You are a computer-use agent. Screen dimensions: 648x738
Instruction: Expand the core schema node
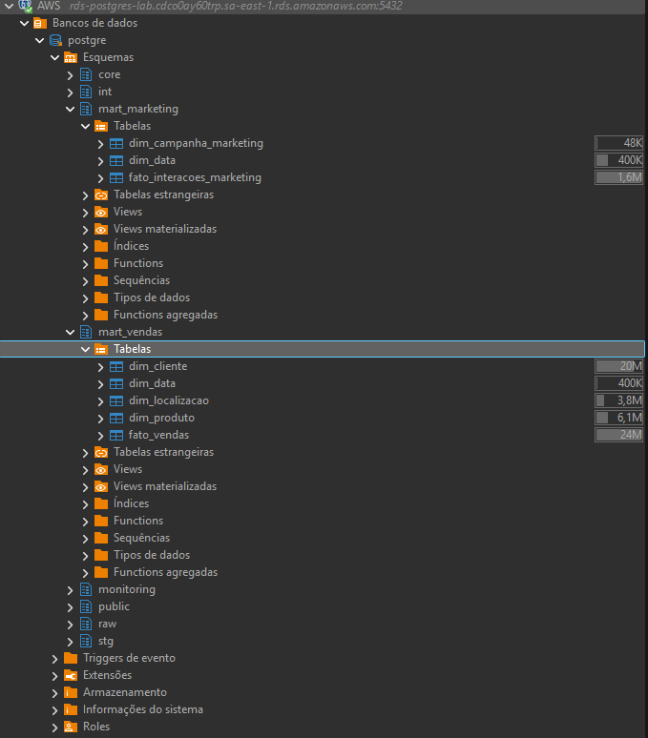point(70,74)
